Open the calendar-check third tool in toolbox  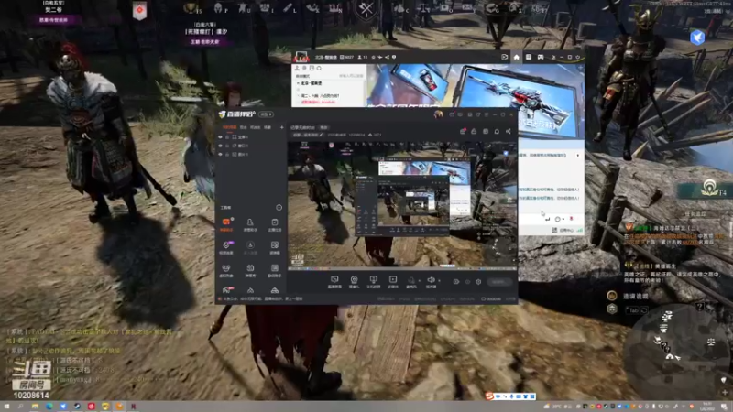[x=274, y=224]
